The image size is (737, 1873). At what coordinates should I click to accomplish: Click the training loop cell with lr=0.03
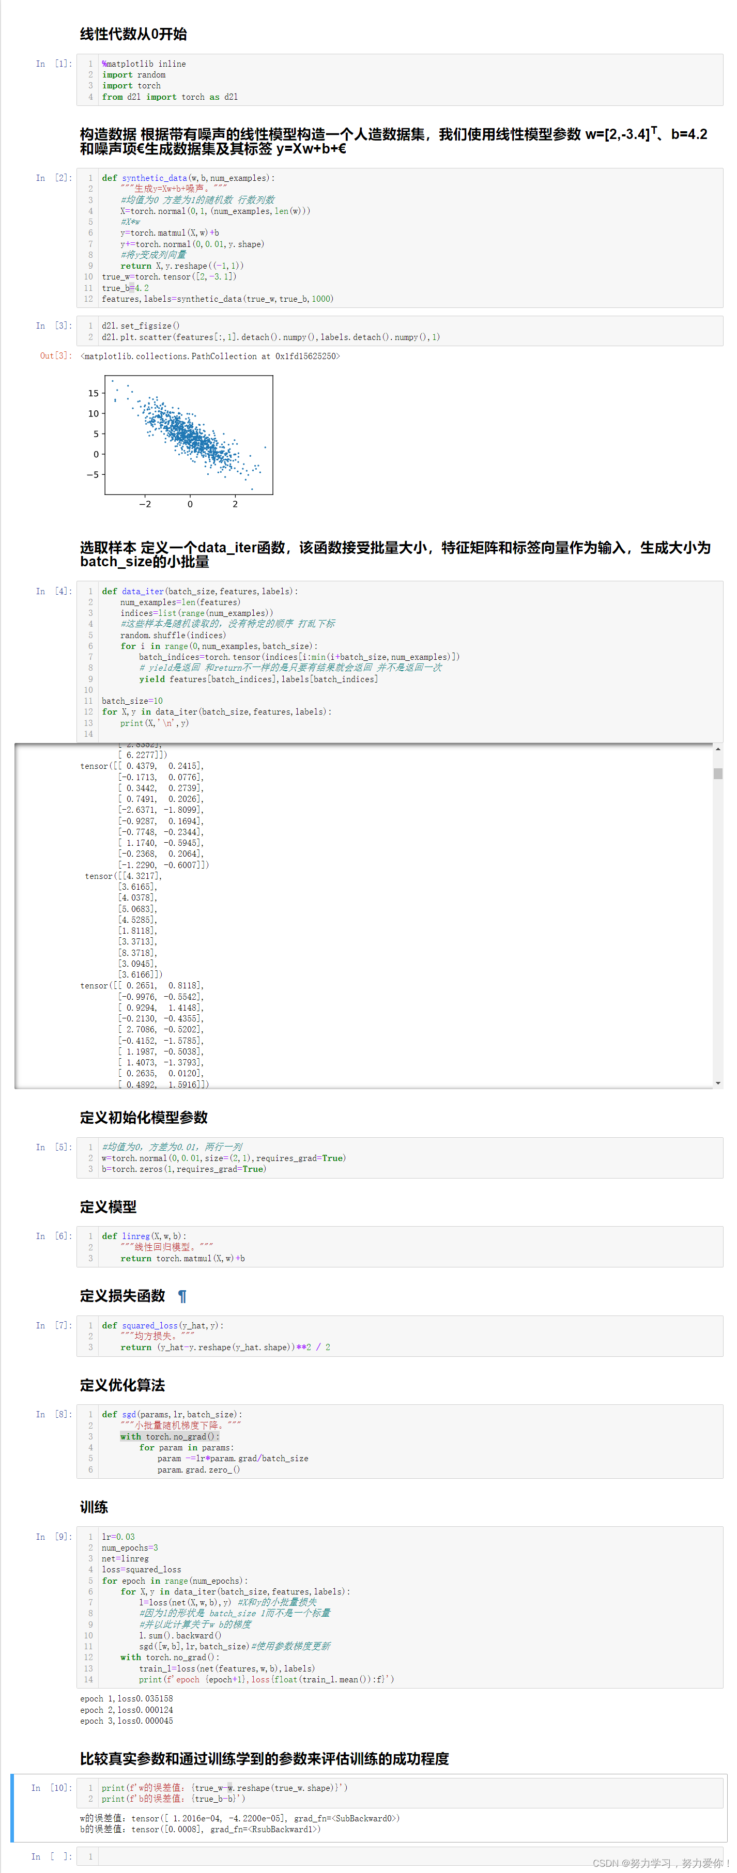pyautogui.click(x=400, y=1607)
